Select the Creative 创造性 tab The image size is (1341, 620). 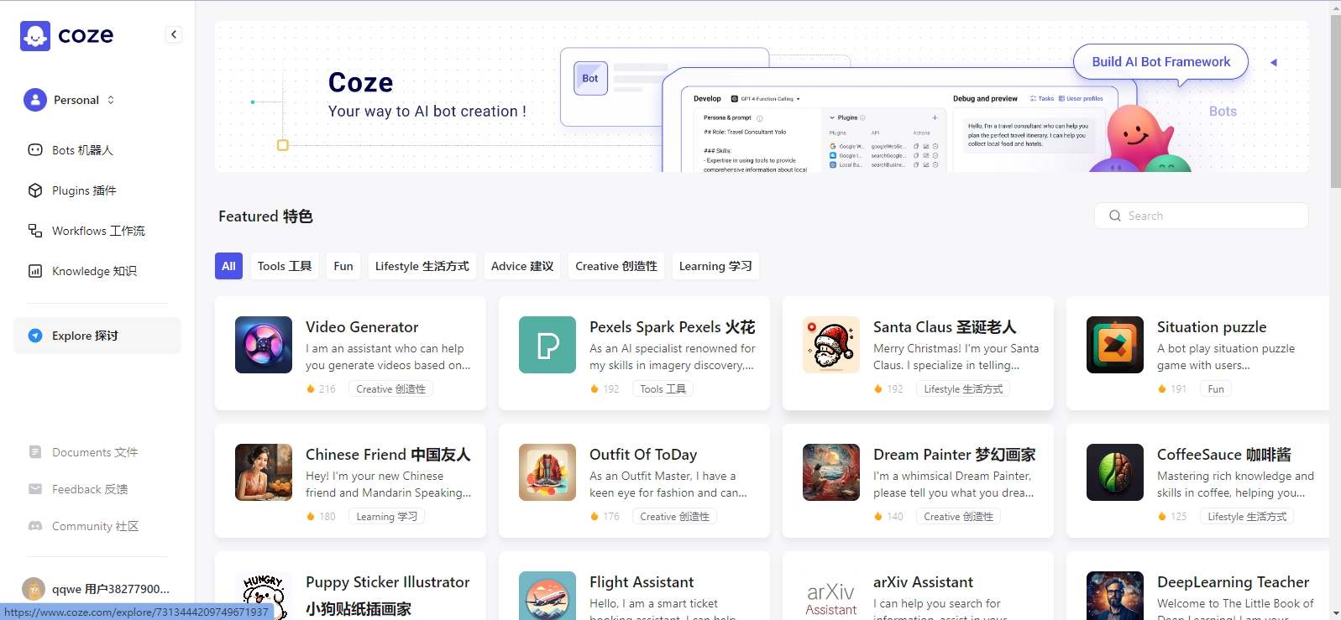pyautogui.click(x=616, y=266)
